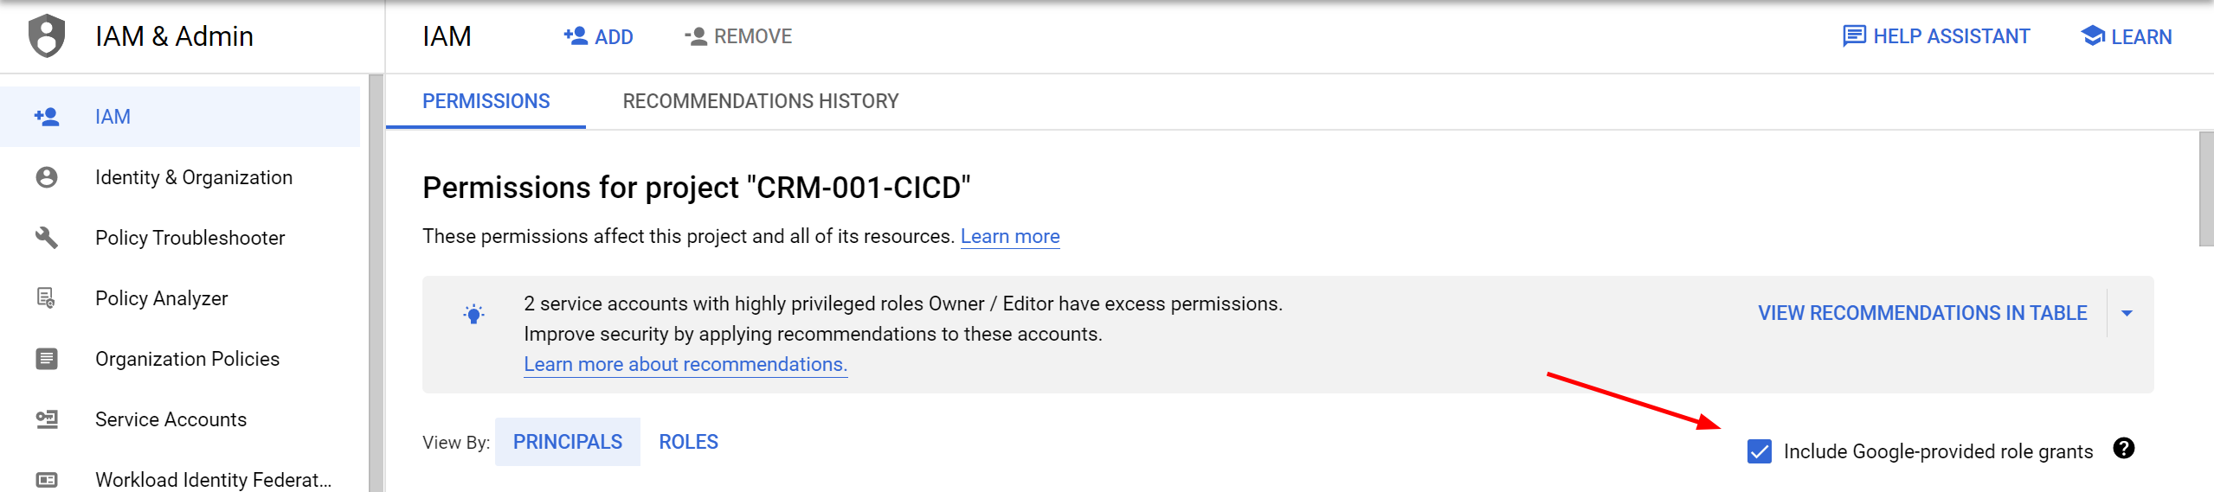Click the REMOVE principal button
Screen dimensions: 2214x492
pos(738,36)
